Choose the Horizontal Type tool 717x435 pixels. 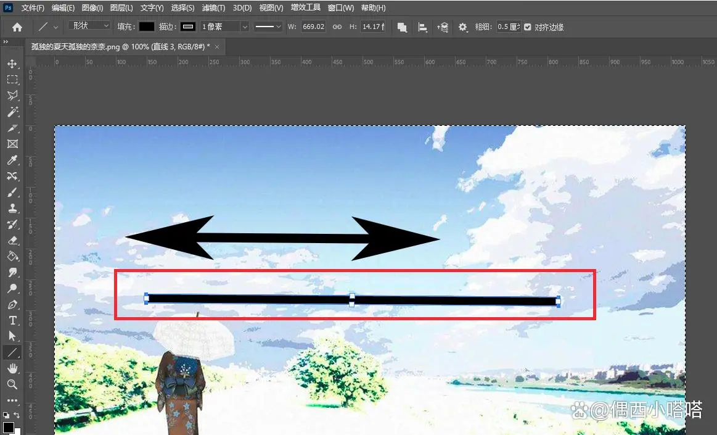12,320
